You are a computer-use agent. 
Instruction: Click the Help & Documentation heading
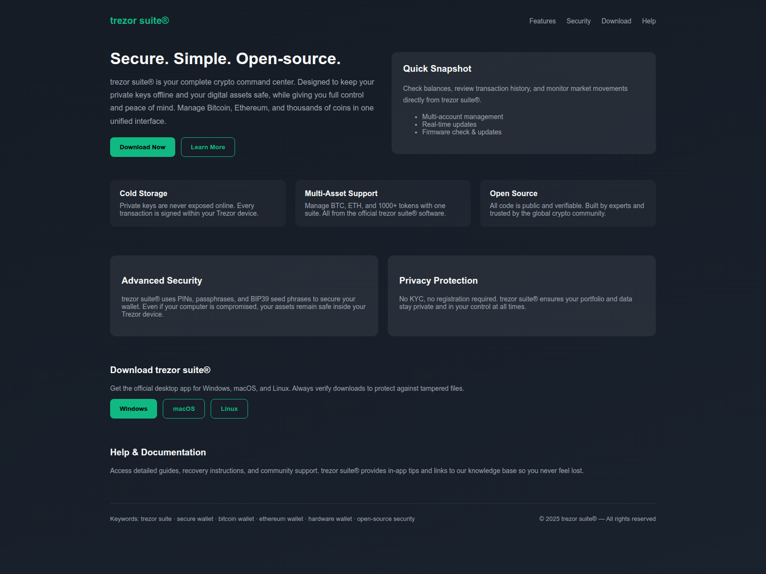(158, 453)
